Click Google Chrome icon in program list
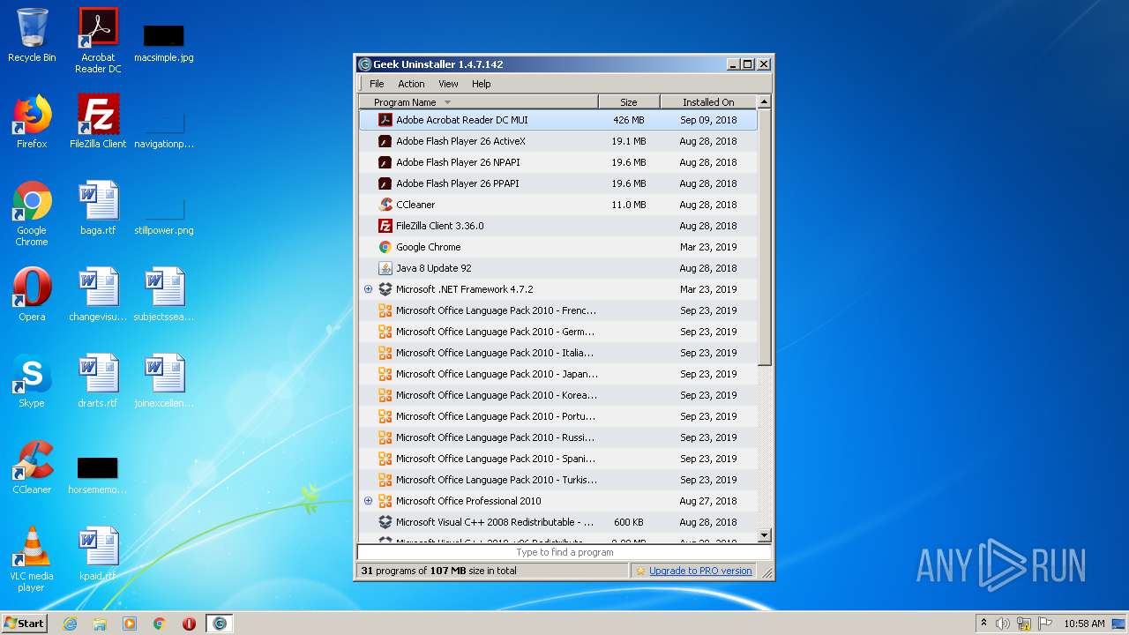Screen dimensions: 1129x635 point(385,247)
